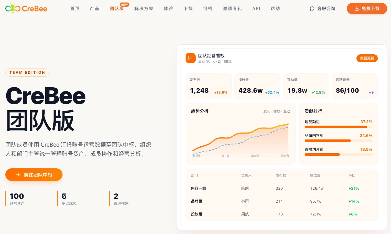This screenshot has height=234, width=391.
Task: Click the download icon in 免费下载 button
Action: (356, 9)
